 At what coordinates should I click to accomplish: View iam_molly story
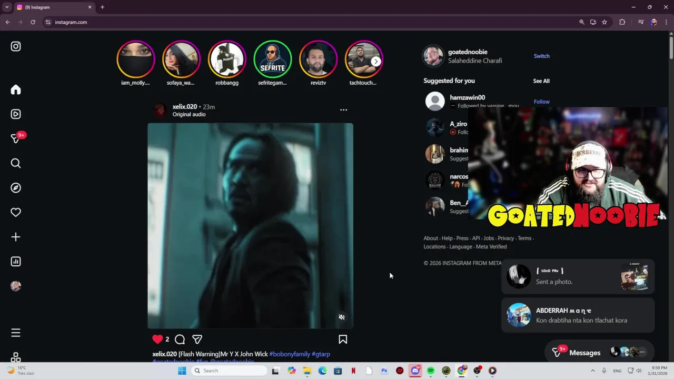click(x=135, y=59)
